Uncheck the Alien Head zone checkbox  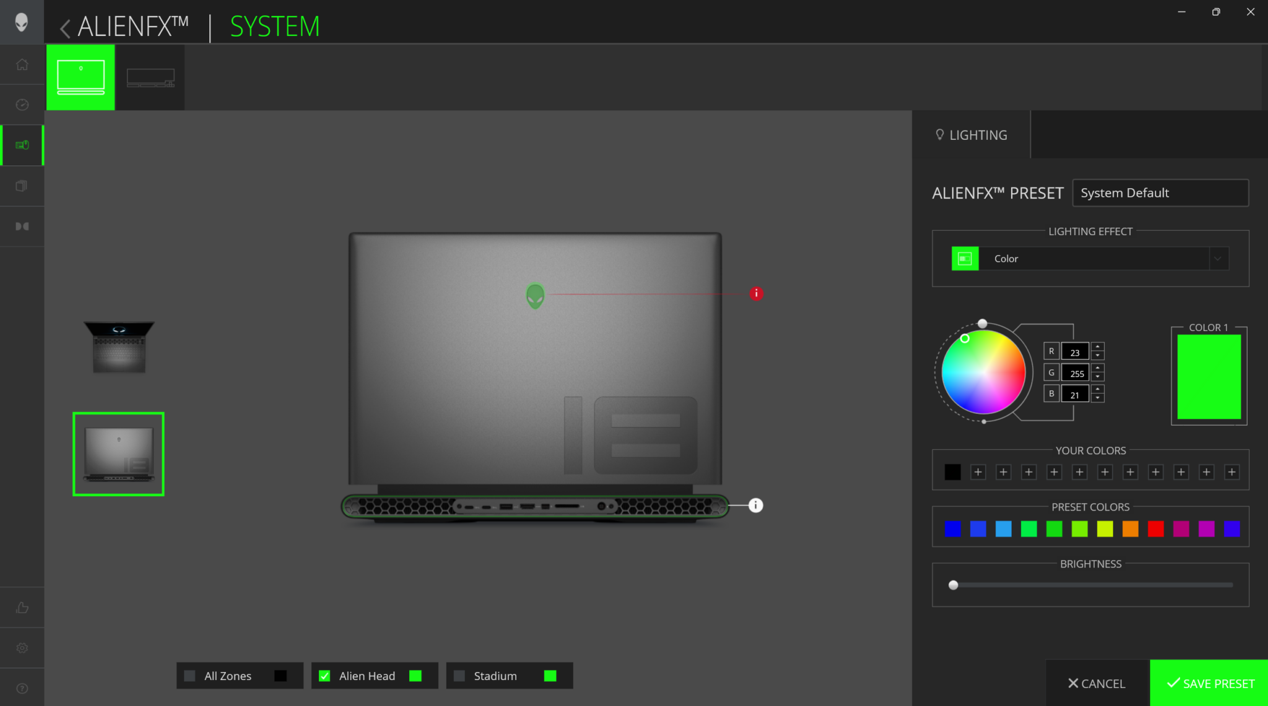pos(324,676)
